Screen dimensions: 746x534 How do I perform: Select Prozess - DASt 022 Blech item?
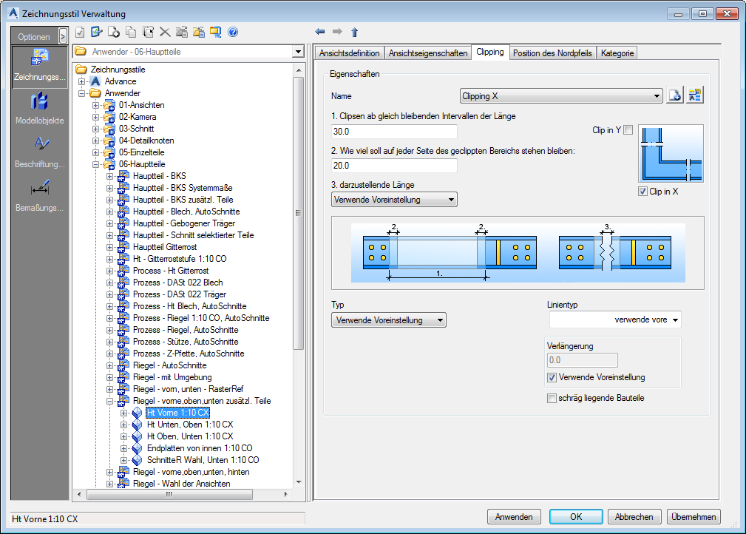(178, 283)
